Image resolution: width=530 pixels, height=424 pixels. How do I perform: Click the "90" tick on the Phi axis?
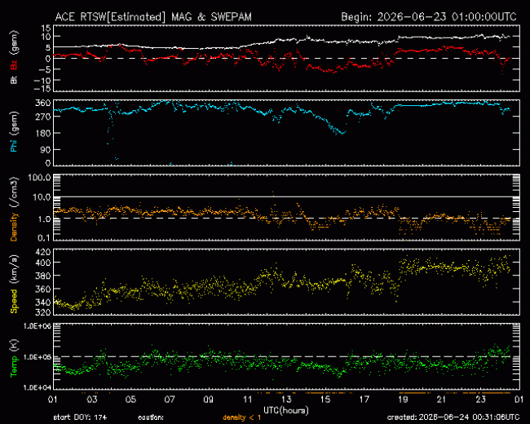45,149
